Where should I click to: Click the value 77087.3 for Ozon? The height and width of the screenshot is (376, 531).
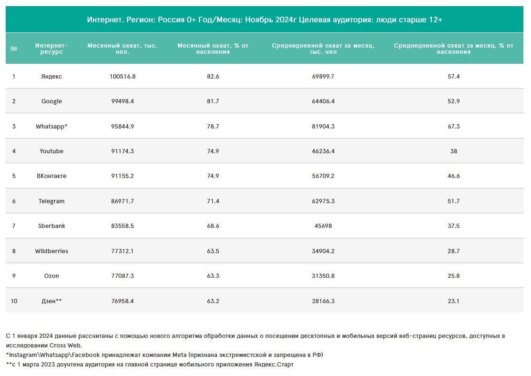(x=122, y=276)
